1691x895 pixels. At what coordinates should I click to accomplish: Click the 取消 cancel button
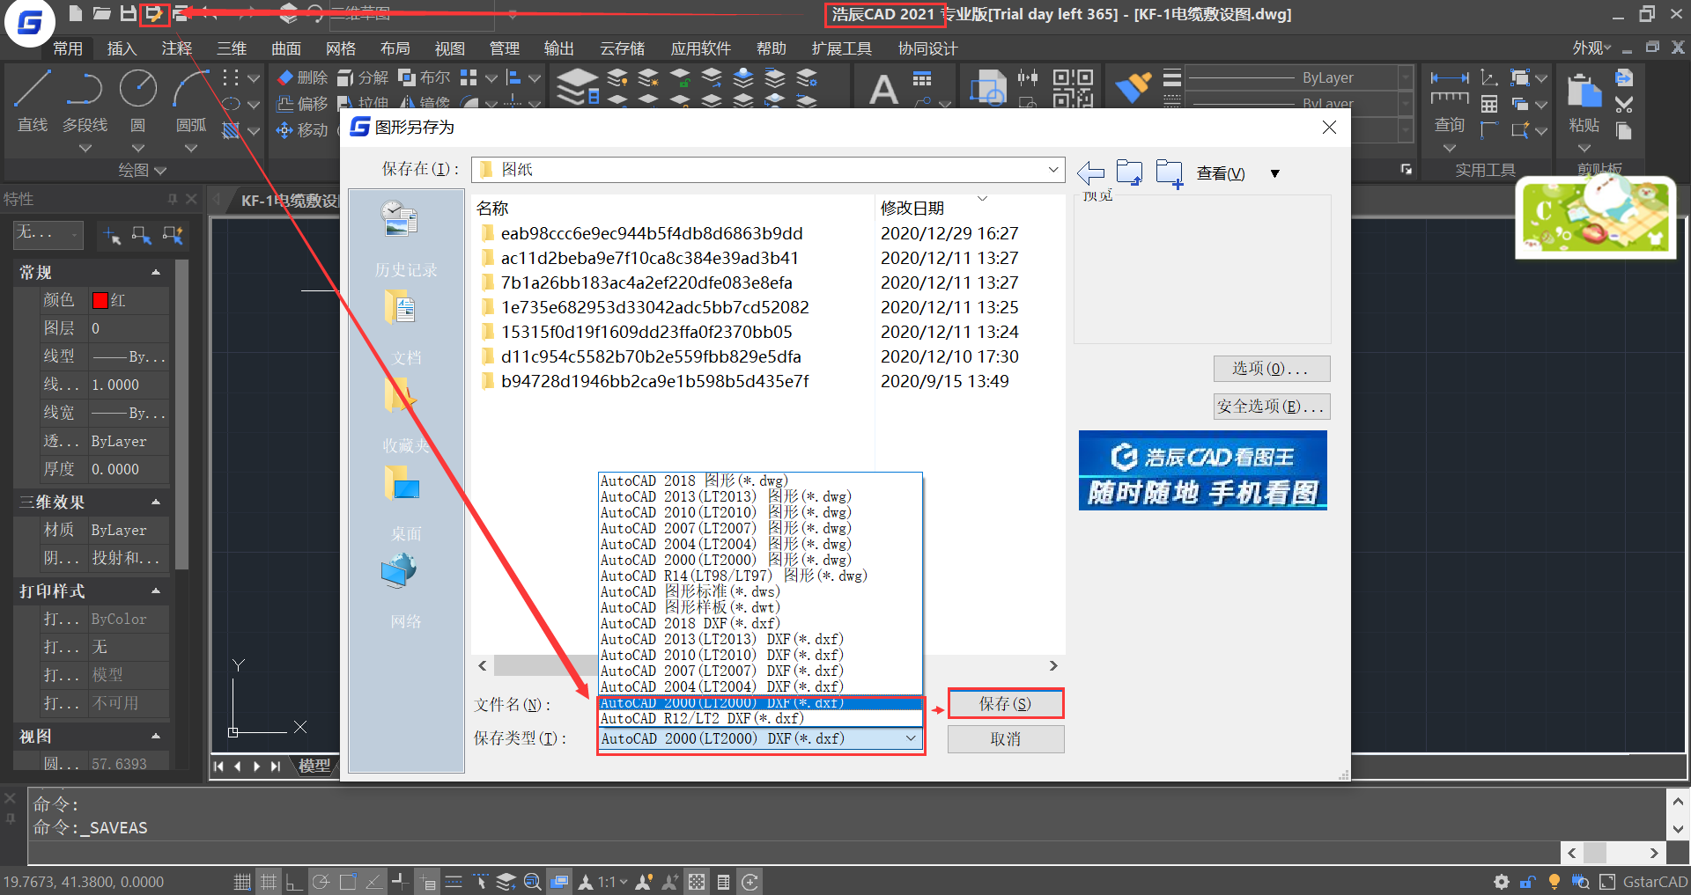(x=1005, y=739)
